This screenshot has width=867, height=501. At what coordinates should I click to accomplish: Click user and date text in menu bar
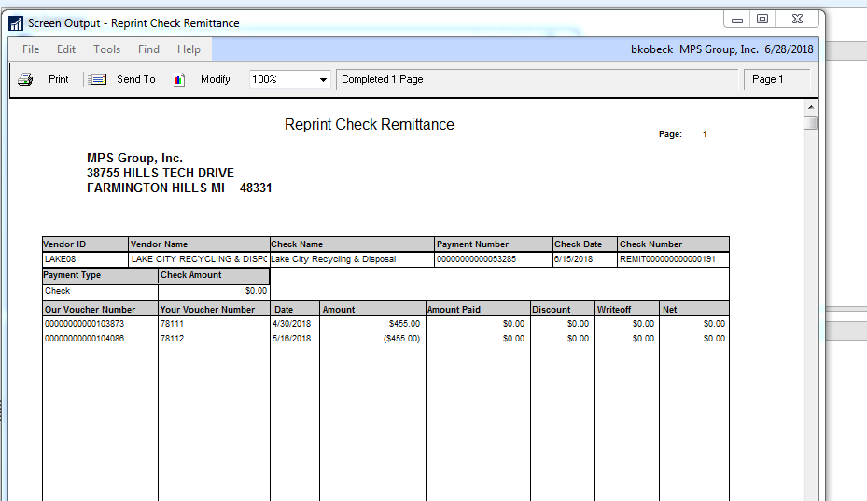pyautogui.click(x=722, y=49)
